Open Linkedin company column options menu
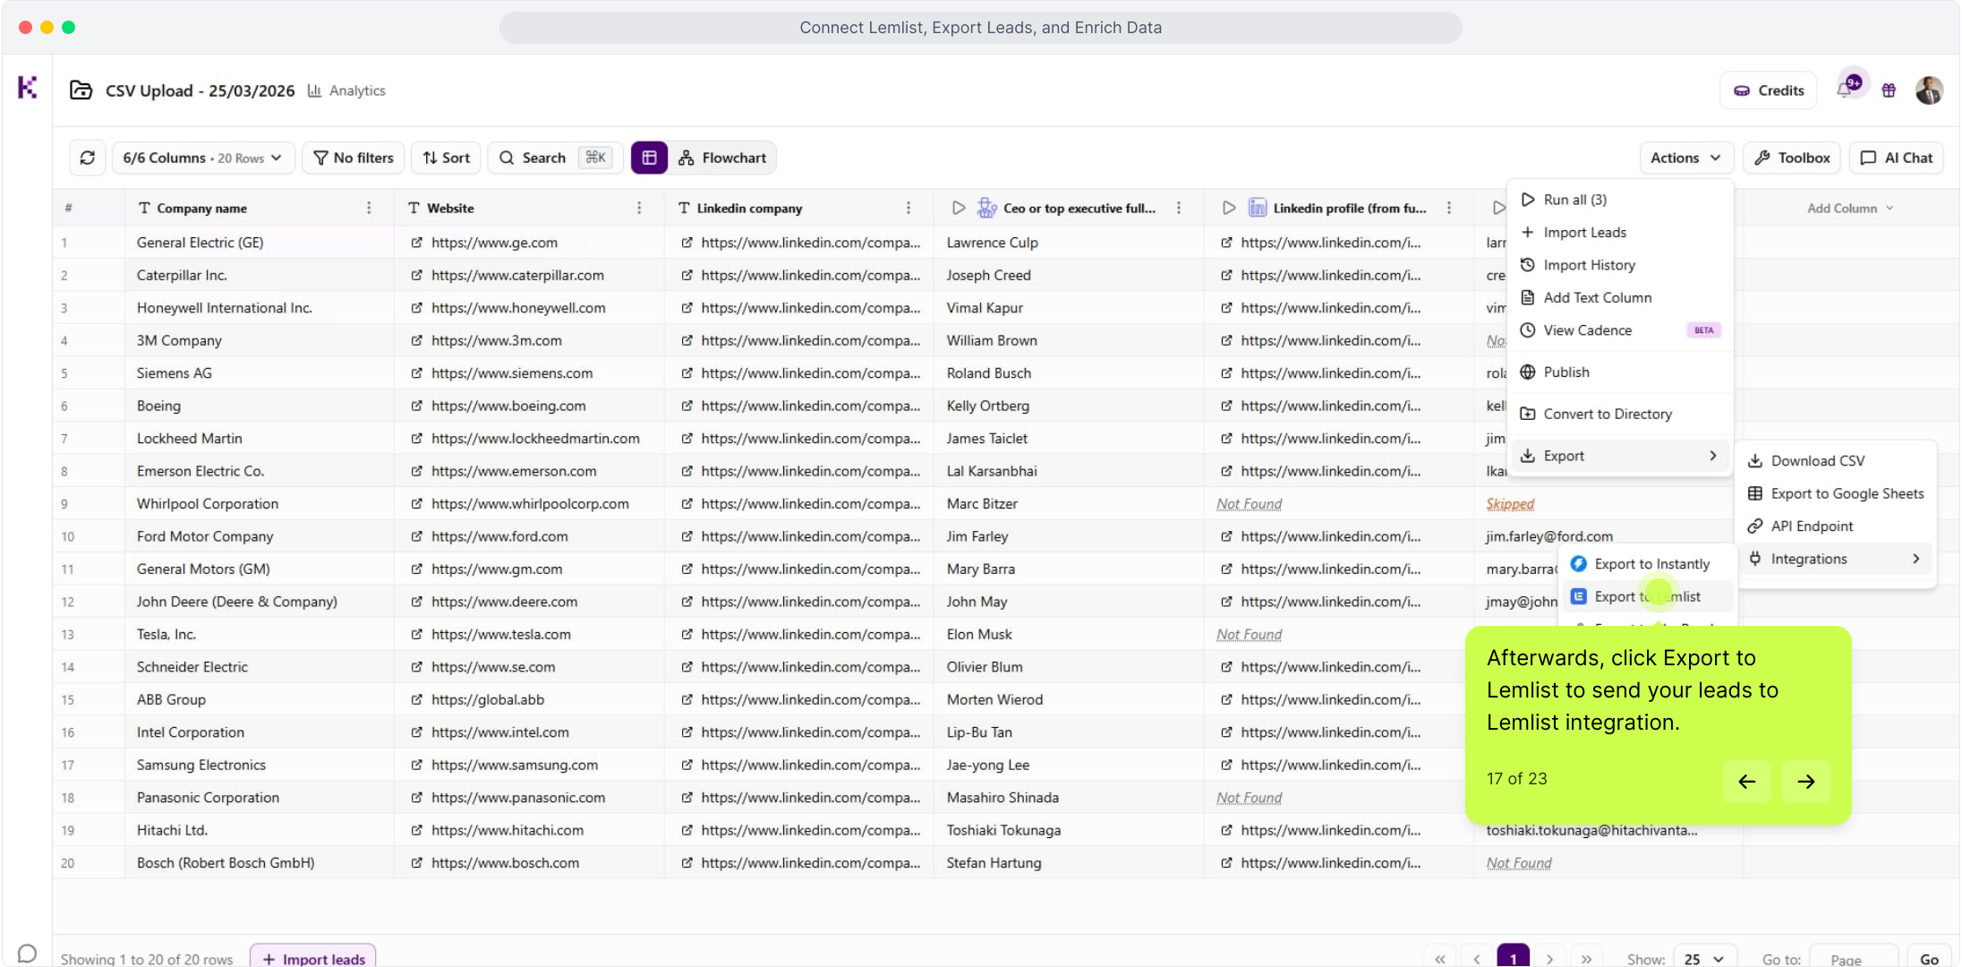Viewport: 1962px width, 967px height. click(x=908, y=208)
